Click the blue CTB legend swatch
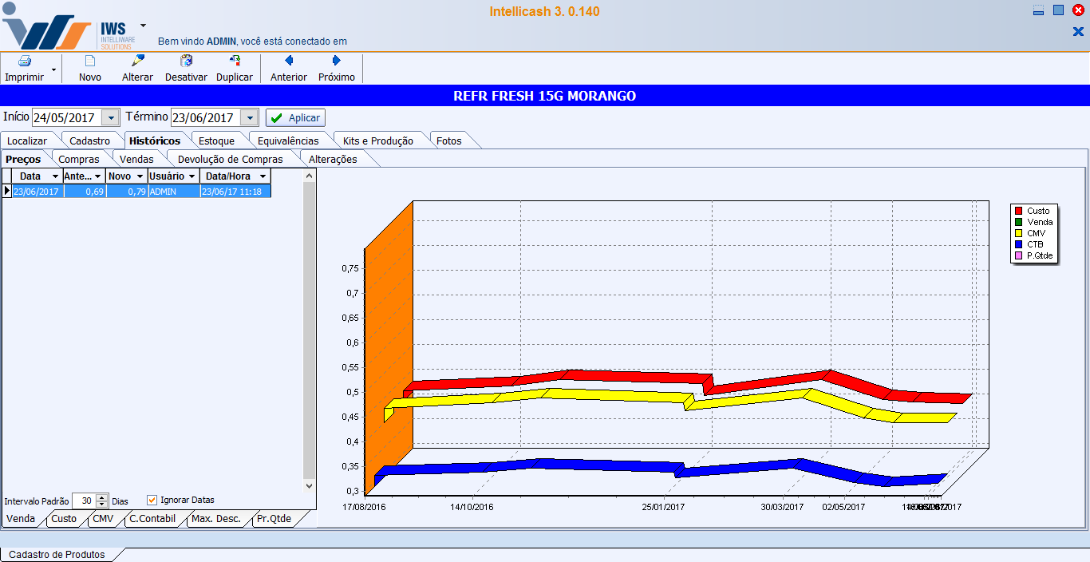This screenshot has height=562, width=1090. point(1018,244)
